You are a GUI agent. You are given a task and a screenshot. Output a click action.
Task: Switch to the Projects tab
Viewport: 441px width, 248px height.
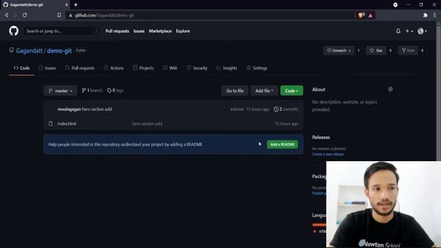[143, 68]
